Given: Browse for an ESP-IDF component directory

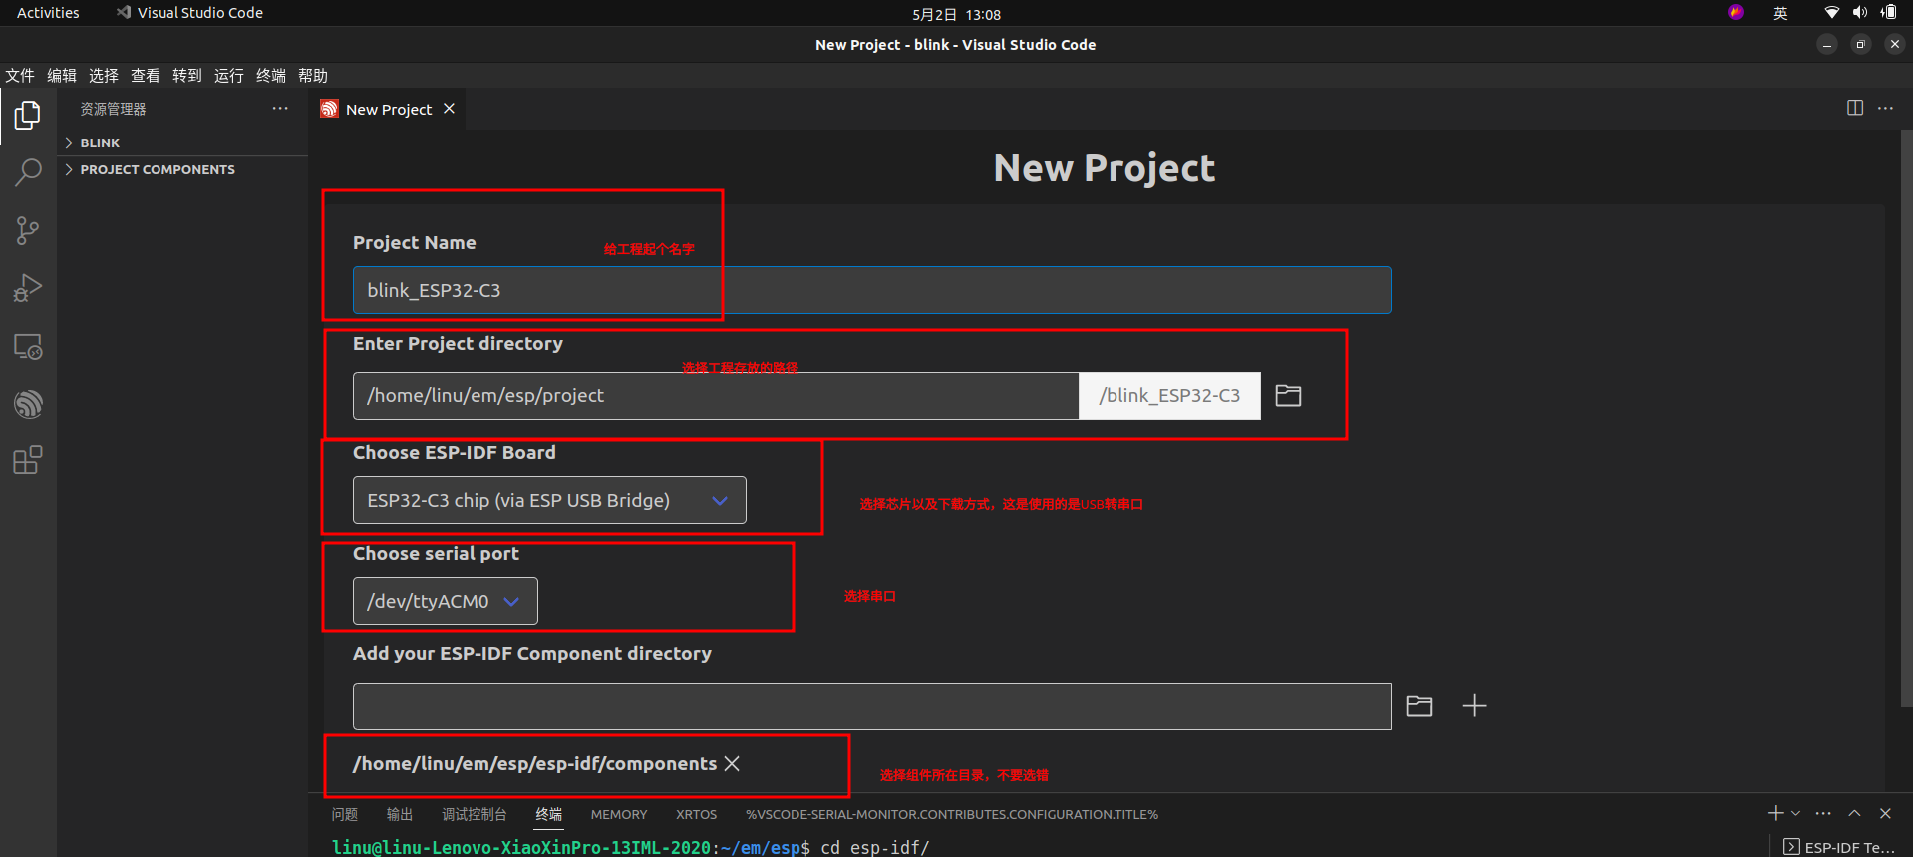Looking at the screenshot, I should (x=1419, y=707).
